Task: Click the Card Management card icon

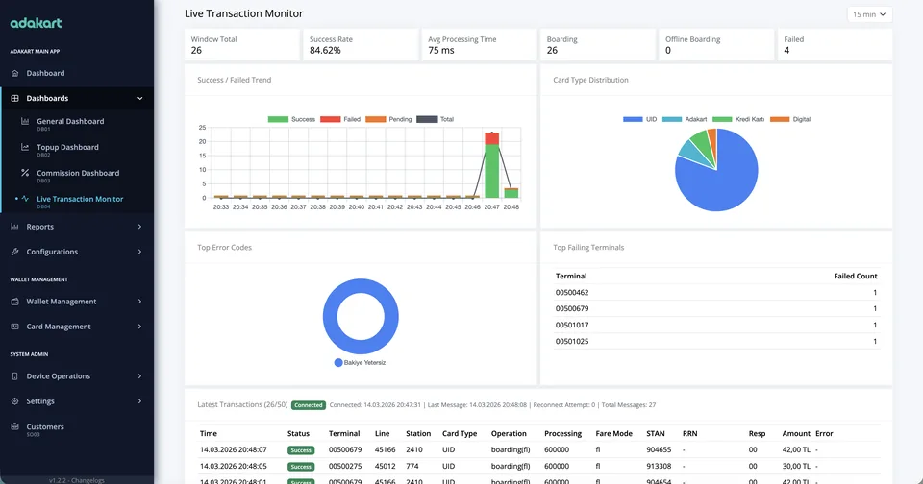Action: pyautogui.click(x=14, y=327)
